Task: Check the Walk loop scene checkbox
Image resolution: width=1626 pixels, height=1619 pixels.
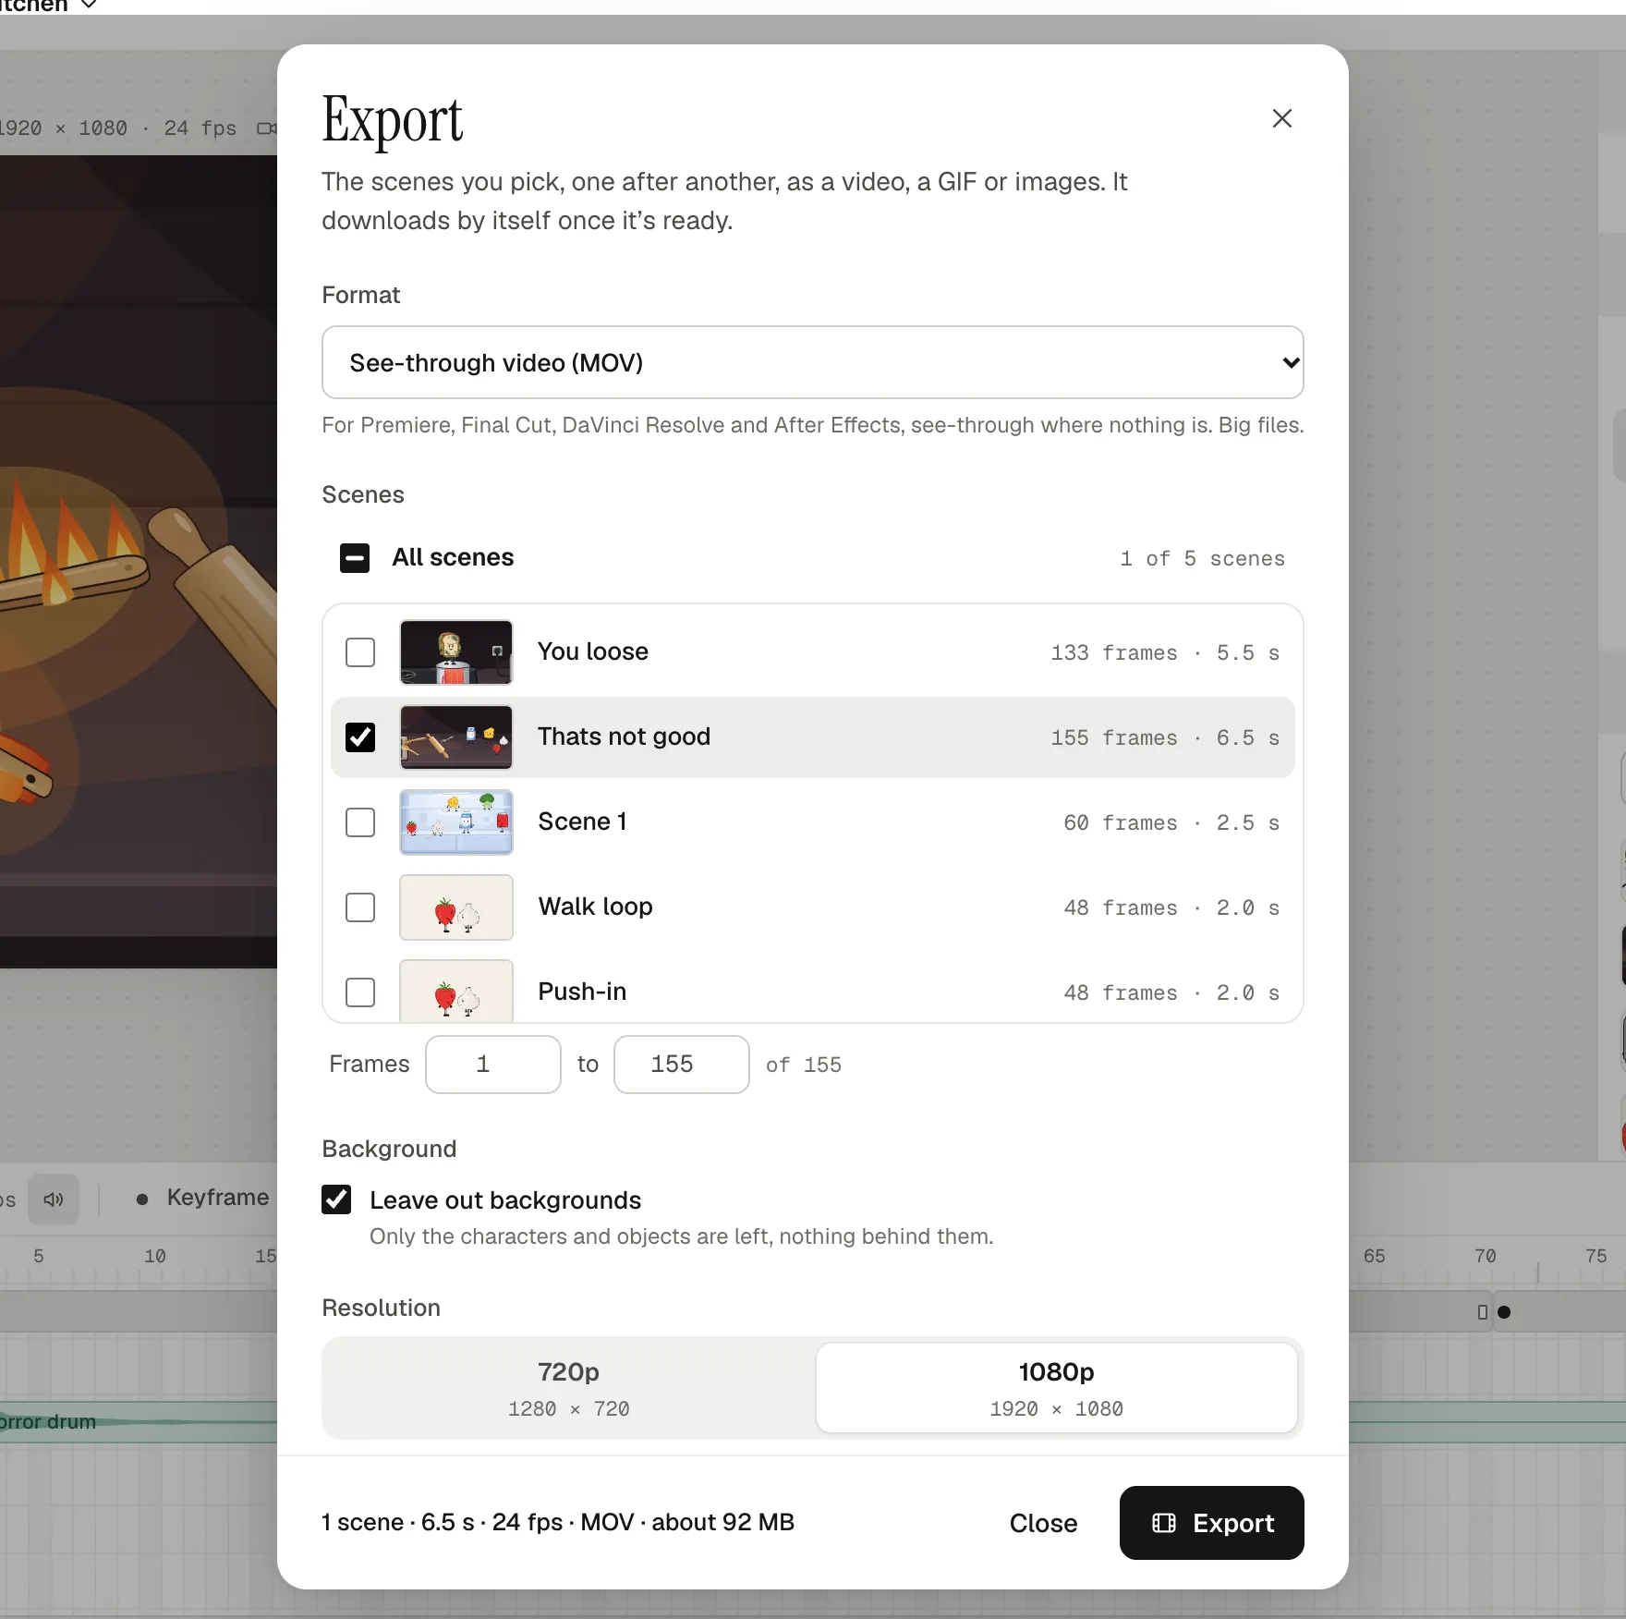Action: point(360,907)
